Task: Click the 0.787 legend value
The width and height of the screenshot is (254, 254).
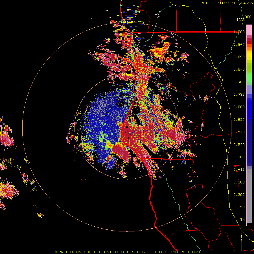Action: tap(239, 82)
